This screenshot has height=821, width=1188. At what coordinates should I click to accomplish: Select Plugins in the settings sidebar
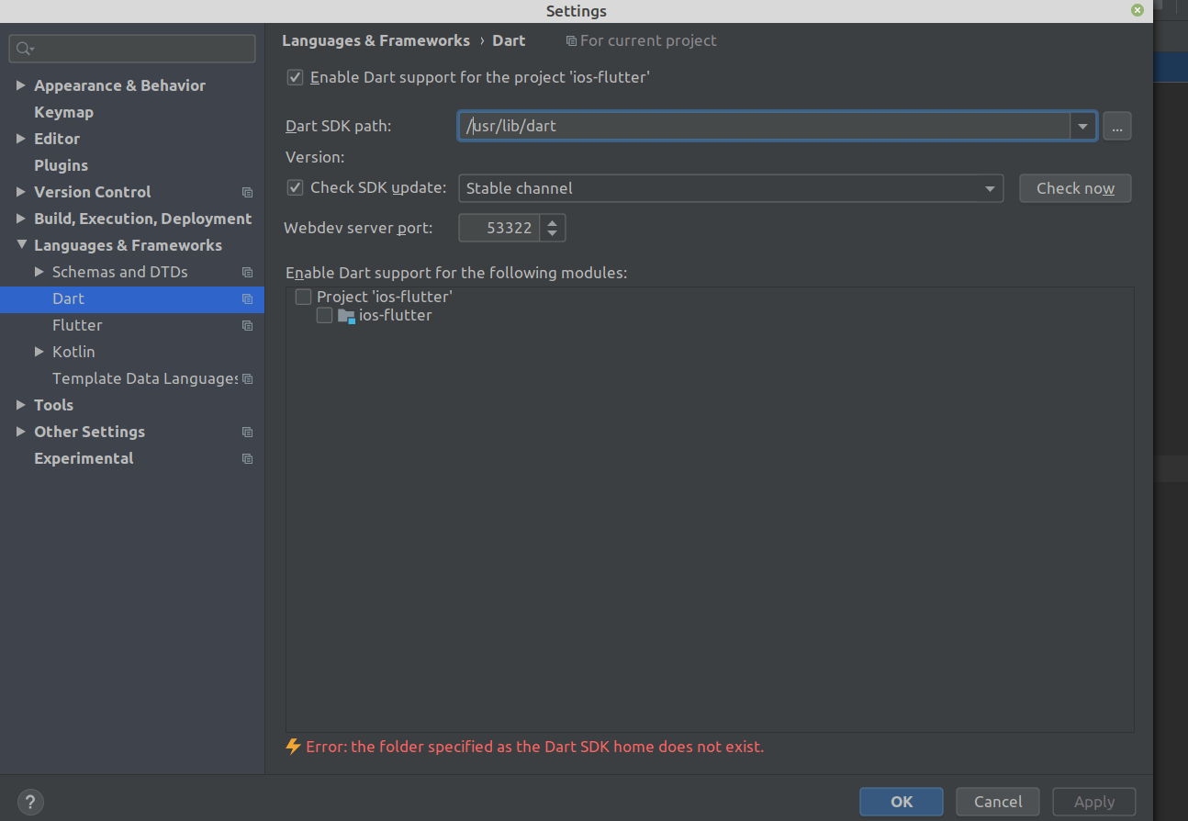coord(61,165)
